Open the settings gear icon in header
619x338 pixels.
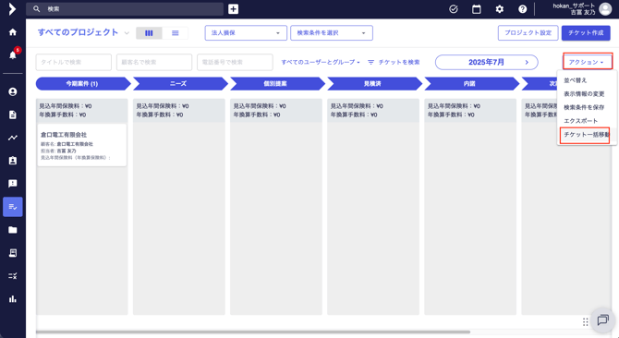click(x=500, y=9)
